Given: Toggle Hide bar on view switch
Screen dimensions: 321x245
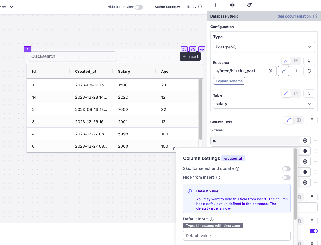Looking at the screenshot, I should 139,7.
